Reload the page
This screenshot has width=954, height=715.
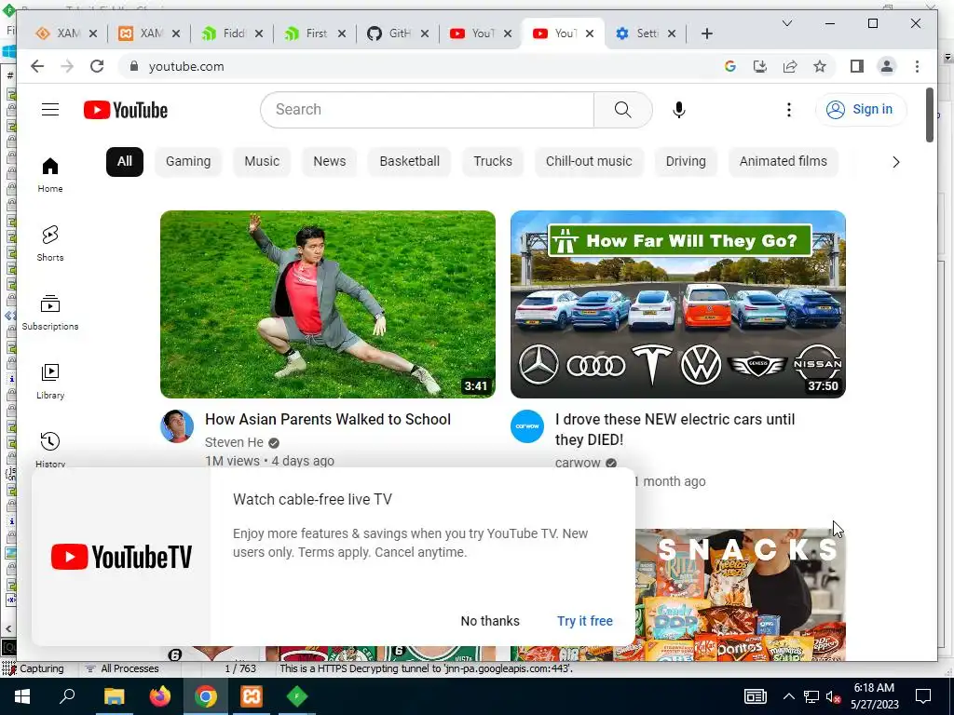pos(97,66)
